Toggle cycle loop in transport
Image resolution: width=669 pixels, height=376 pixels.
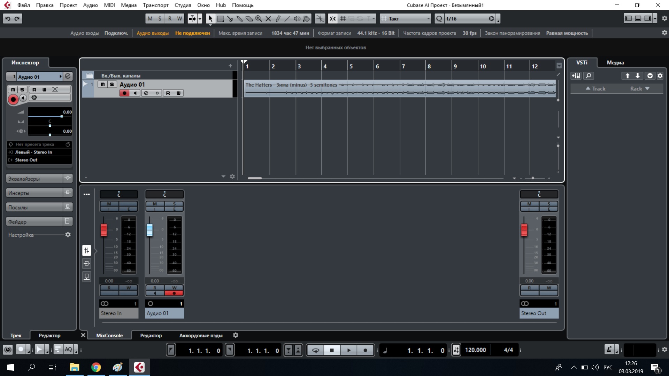[315, 350]
